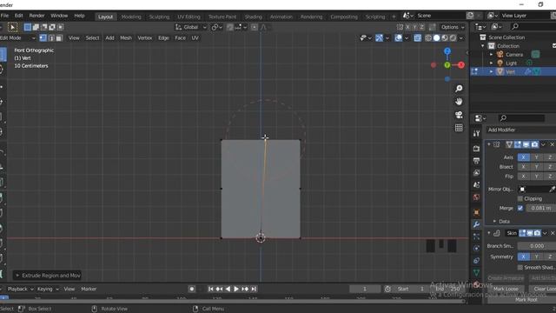Enable Clipping checkbox in Mirror modifier
Screen dimensions: 556x313
(x=520, y=199)
